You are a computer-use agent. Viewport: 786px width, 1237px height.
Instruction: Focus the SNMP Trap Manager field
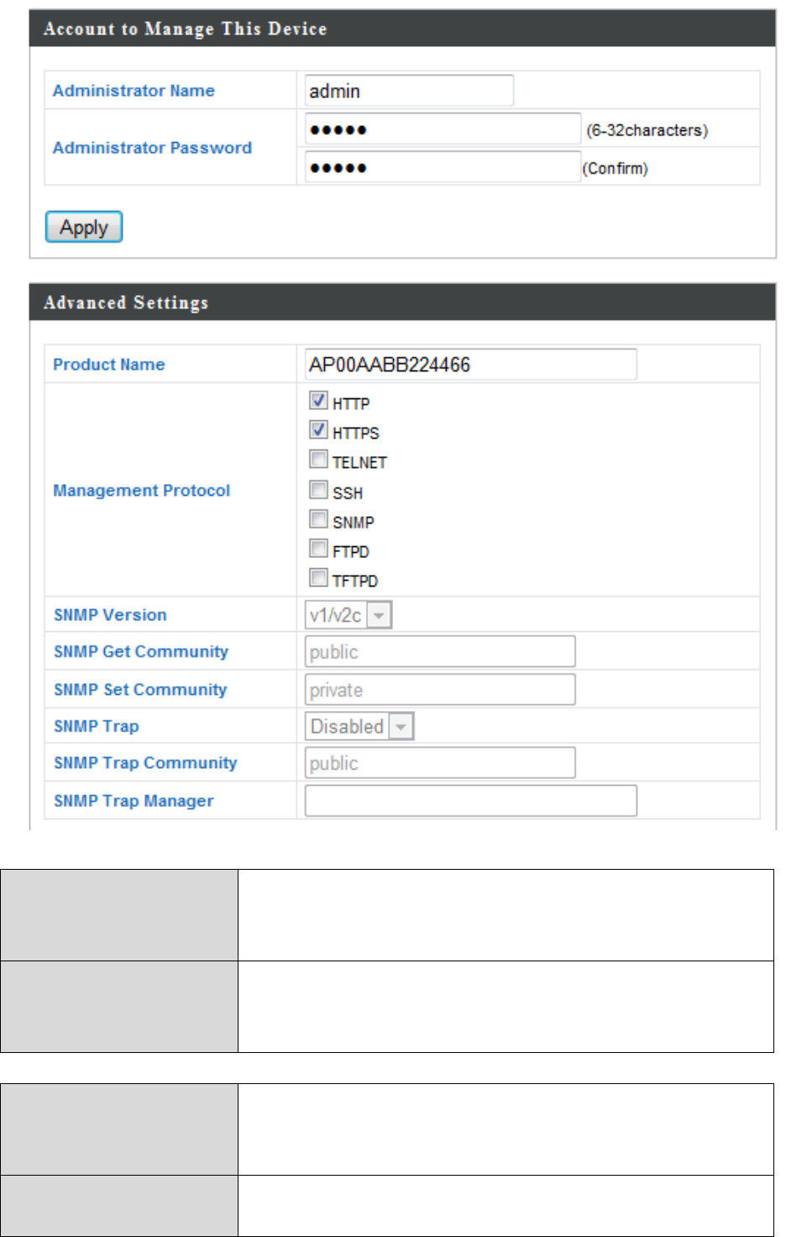pyautogui.click(x=470, y=801)
